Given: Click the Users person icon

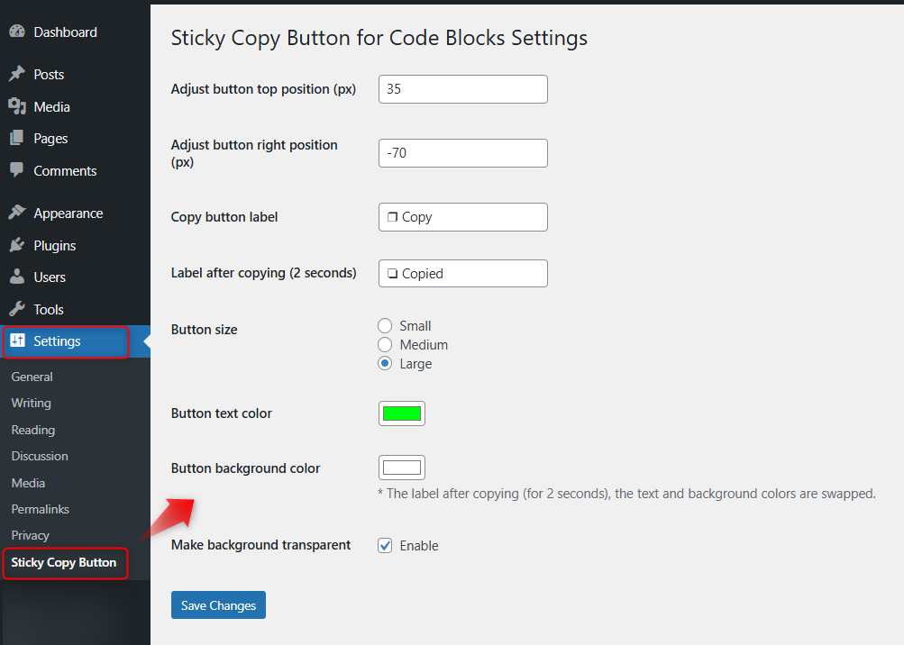Looking at the screenshot, I should pos(17,277).
